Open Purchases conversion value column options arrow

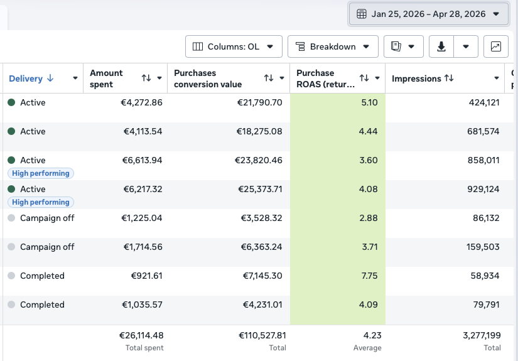[282, 78]
